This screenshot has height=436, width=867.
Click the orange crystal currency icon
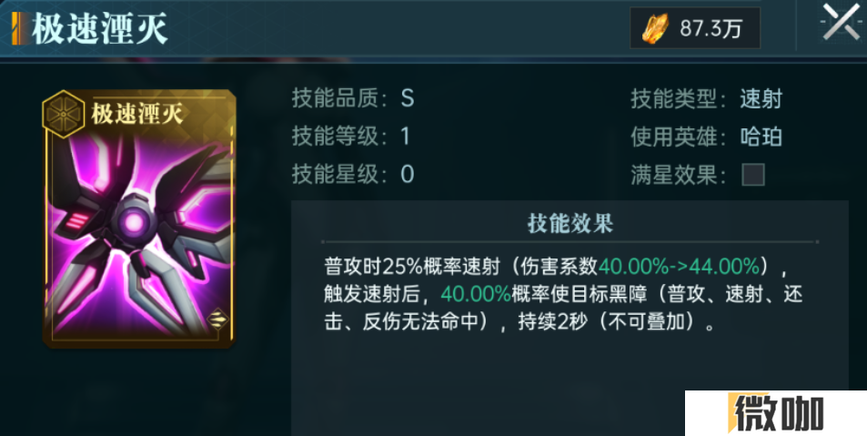(656, 28)
